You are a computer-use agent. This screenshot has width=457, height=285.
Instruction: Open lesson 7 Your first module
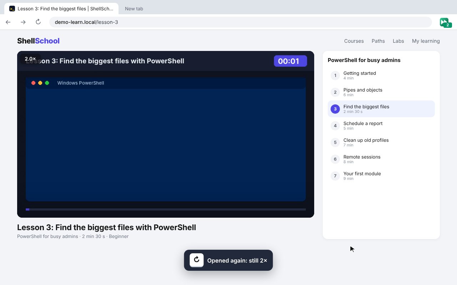381,176
